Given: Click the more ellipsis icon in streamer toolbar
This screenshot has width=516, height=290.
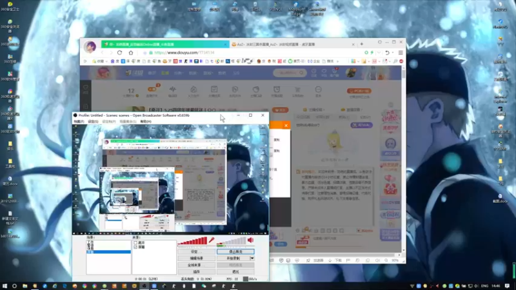Looking at the screenshot, I should (x=318, y=90).
